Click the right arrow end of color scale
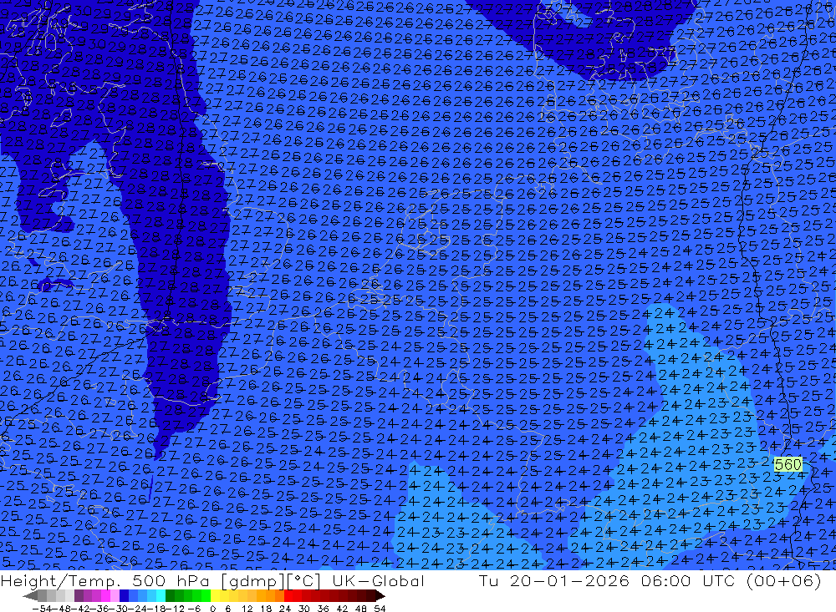The height and width of the screenshot is (612, 836). coord(380,596)
